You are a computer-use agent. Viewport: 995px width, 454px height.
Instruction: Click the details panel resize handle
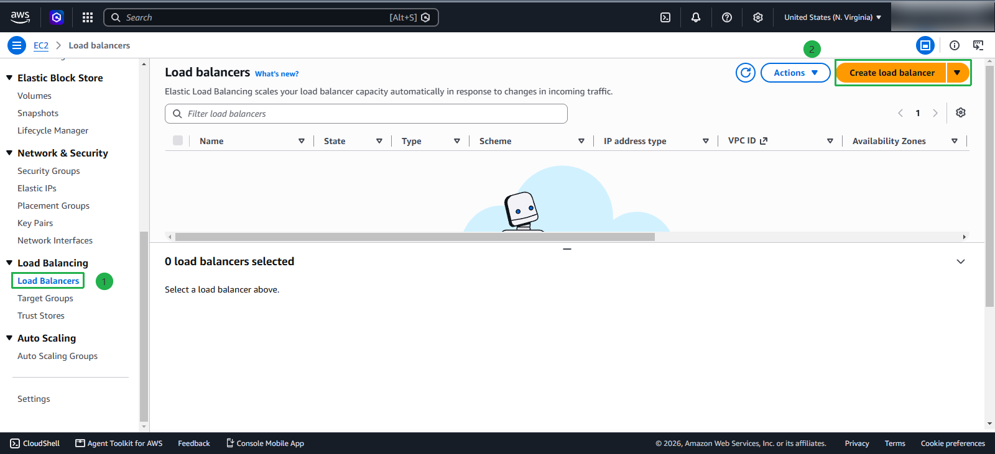(x=567, y=249)
